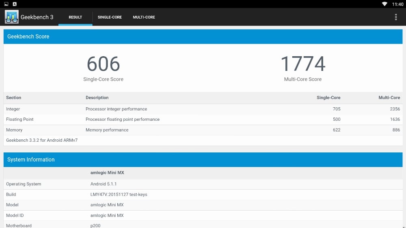Image resolution: width=406 pixels, height=228 pixels.
Task: Tap the image notification icon in status bar
Action: [x=6, y=4]
